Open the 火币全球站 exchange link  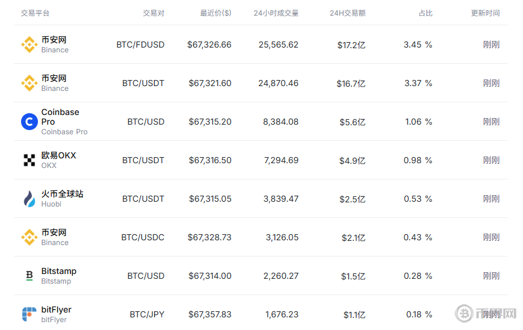pos(63,194)
